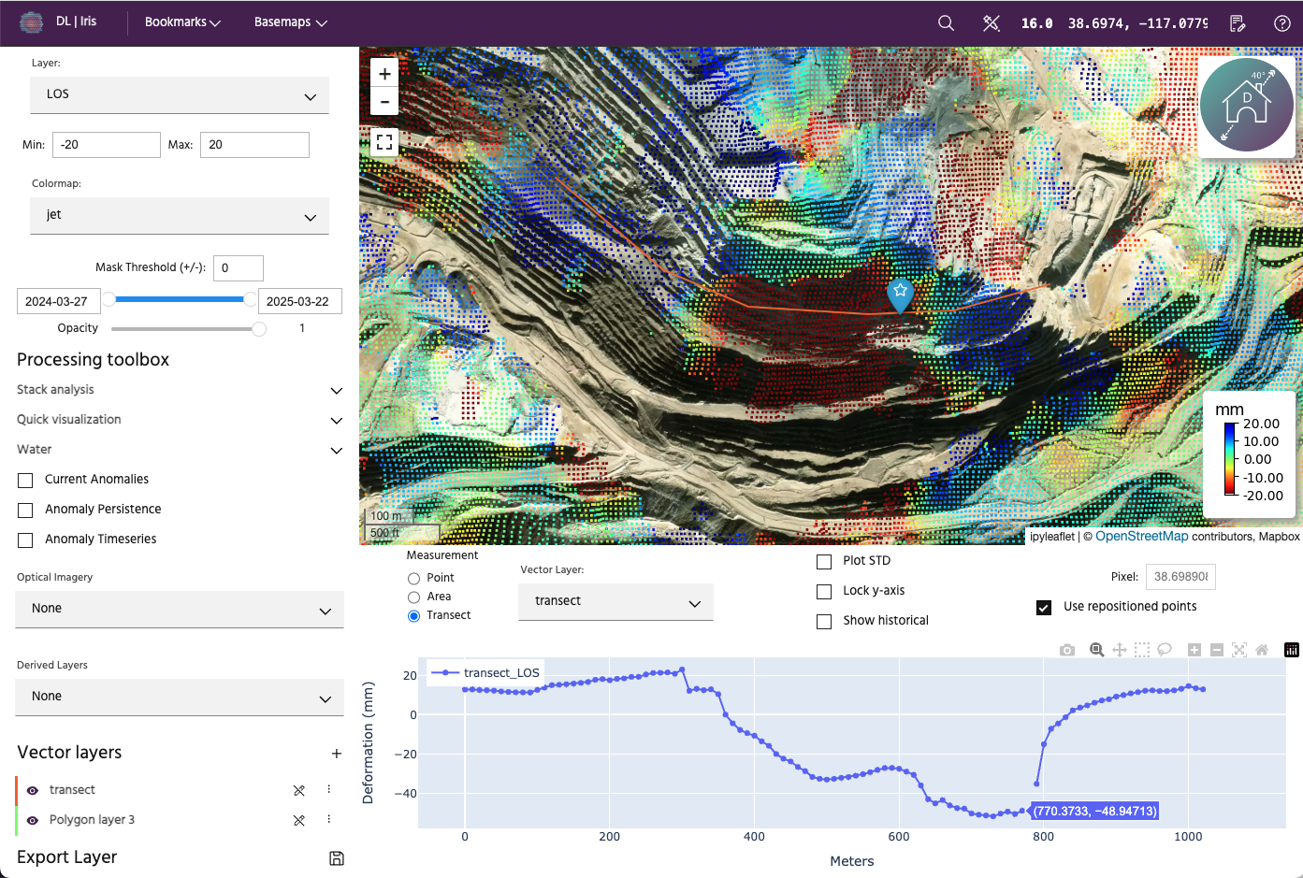Select the Point measurement radio button
Image resolution: width=1303 pixels, height=878 pixels.
pyautogui.click(x=413, y=579)
